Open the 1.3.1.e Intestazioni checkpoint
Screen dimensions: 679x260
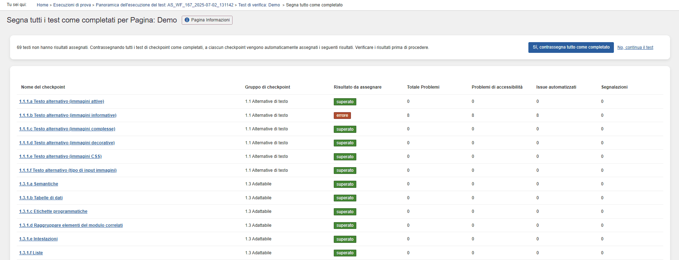(x=38, y=239)
